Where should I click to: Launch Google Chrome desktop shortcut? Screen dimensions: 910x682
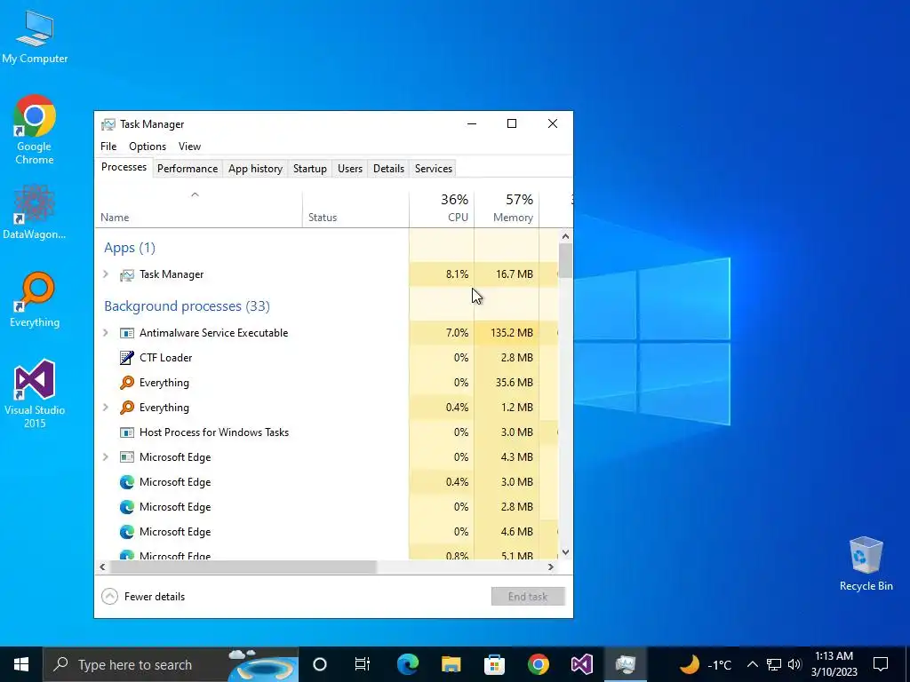[35, 130]
